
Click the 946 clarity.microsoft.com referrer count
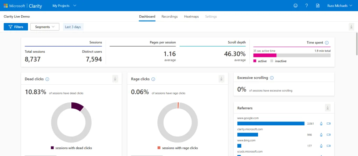pyautogui.click(x=310, y=135)
